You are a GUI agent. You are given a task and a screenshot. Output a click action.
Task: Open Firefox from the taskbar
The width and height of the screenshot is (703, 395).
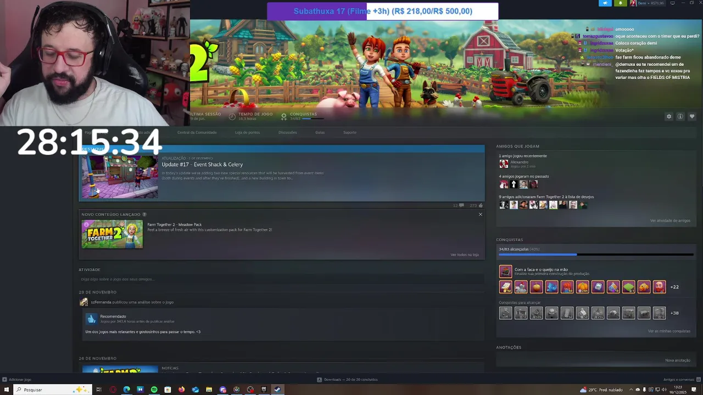tap(182, 390)
